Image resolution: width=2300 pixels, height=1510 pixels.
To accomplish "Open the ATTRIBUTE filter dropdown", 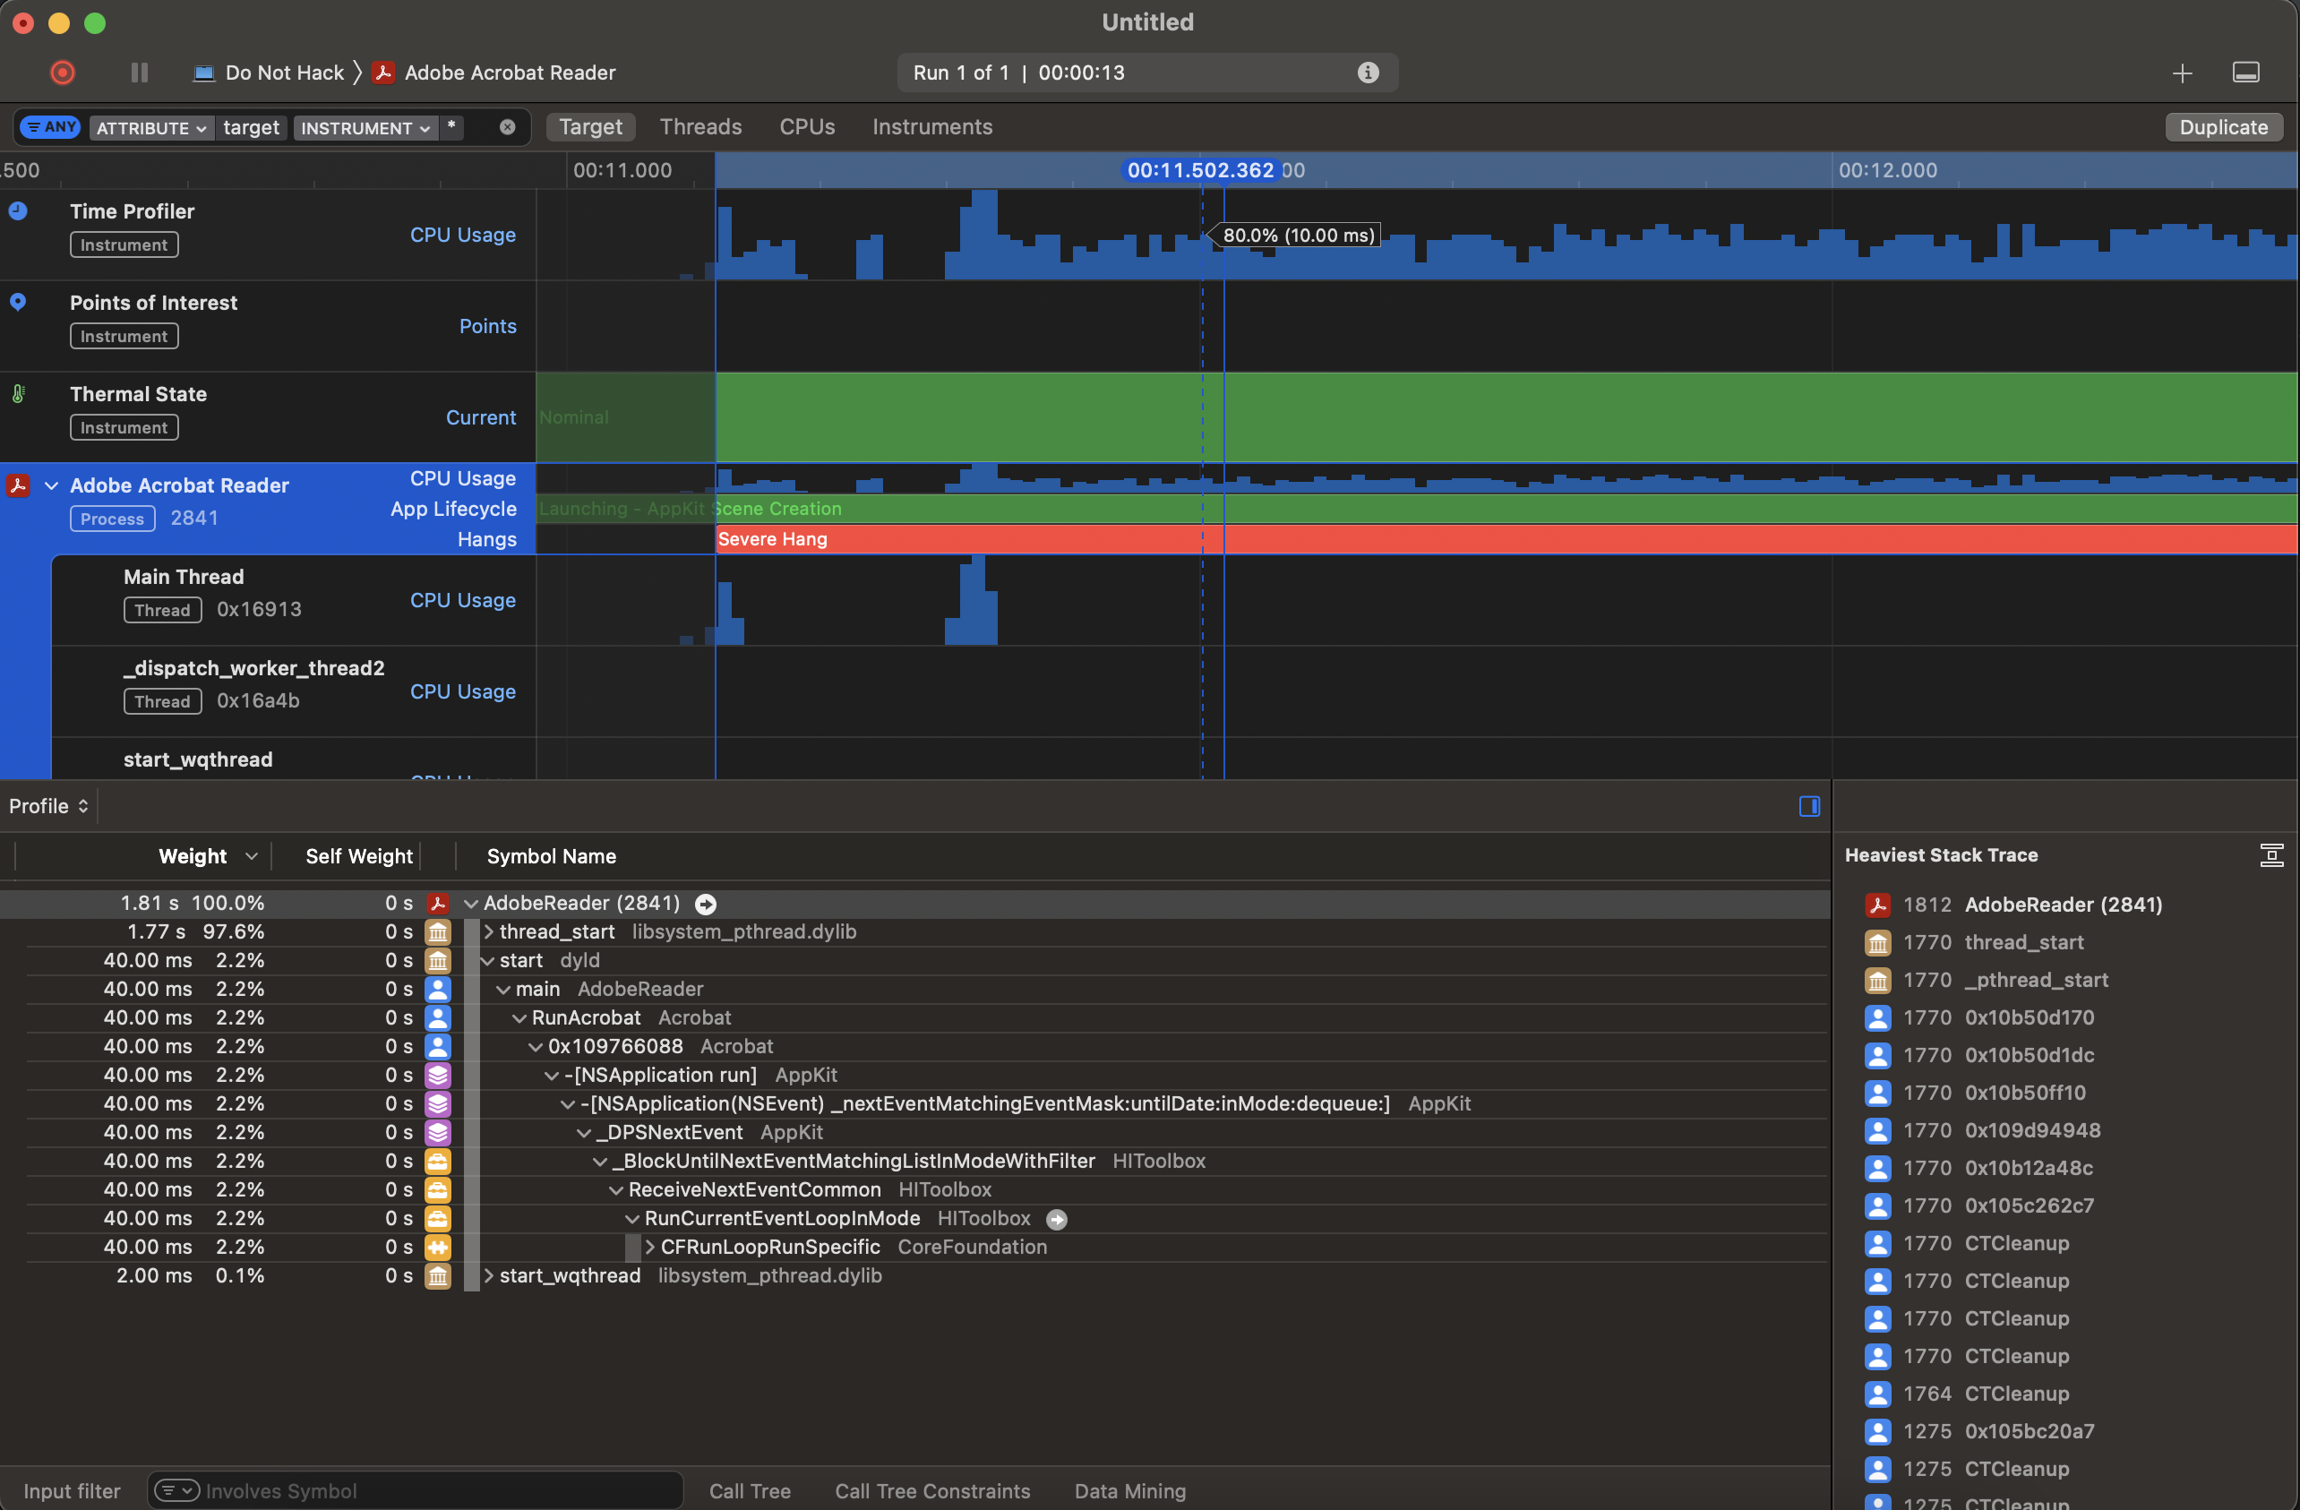I will point(150,127).
